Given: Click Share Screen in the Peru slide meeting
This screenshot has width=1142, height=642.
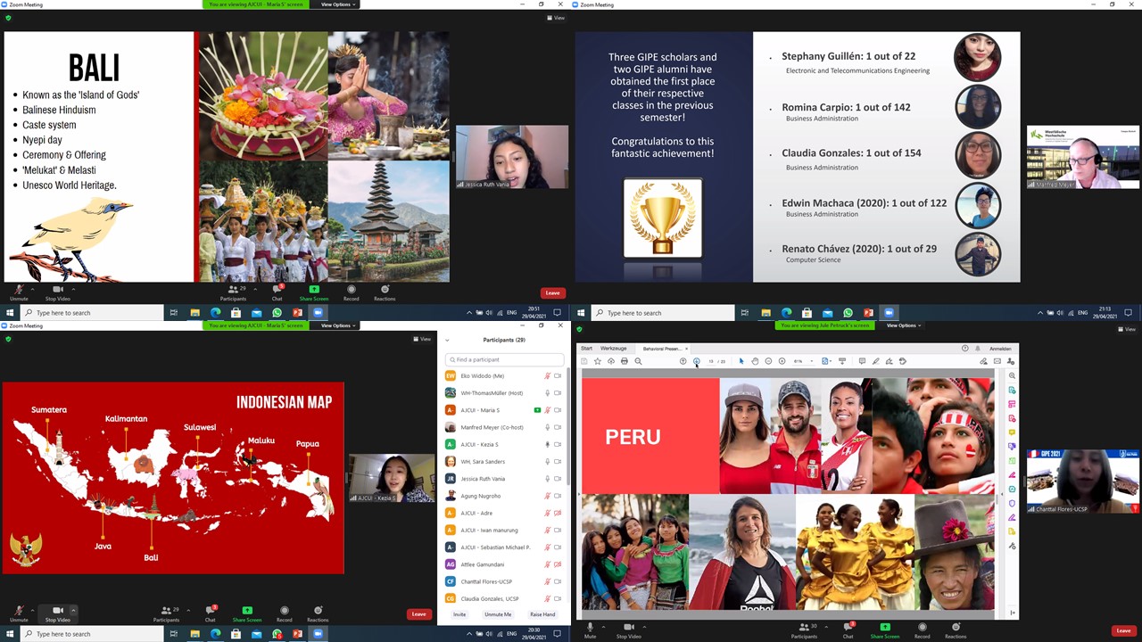Looking at the screenshot, I should click(x=885, y=630).
